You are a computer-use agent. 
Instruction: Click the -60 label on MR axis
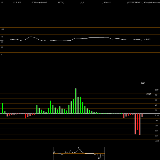[x=156, y=131]
